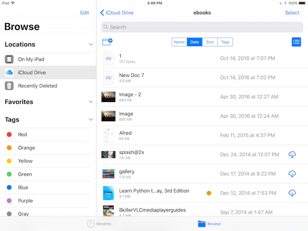Viewport: 308px width, 231px height.
Task: Expand the Favorites section
Action: tap(91, 102)
